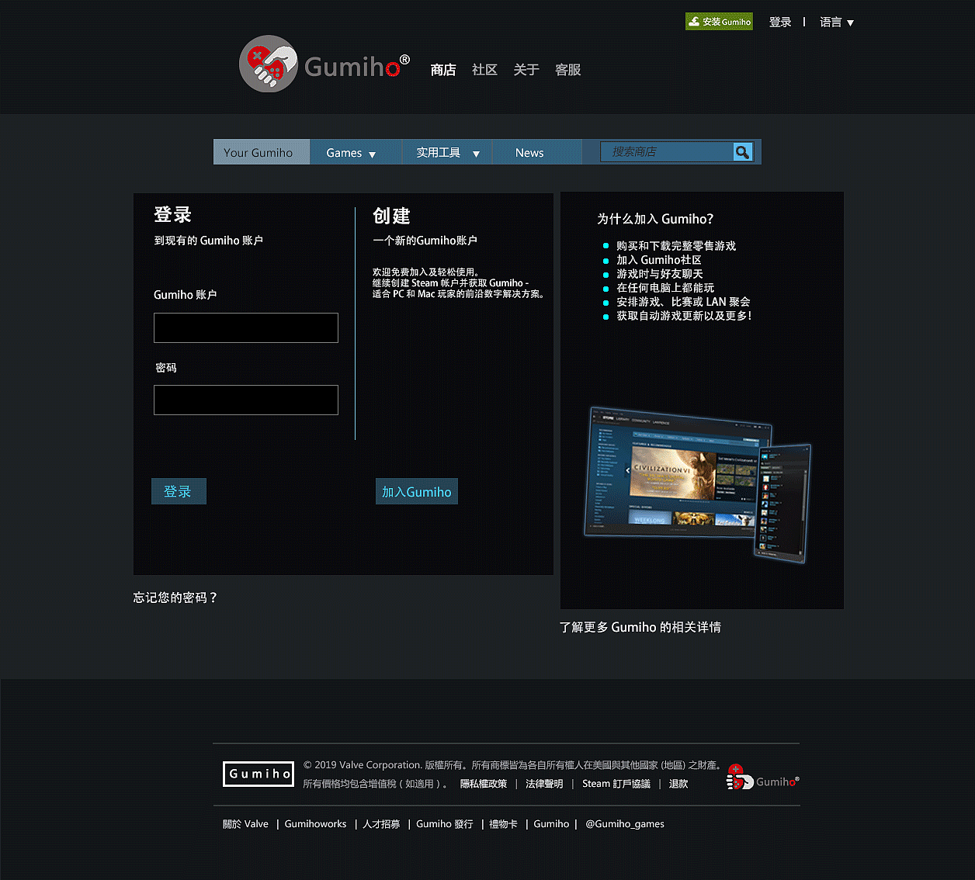Click the 搜索商店 search box

point(666,152)
